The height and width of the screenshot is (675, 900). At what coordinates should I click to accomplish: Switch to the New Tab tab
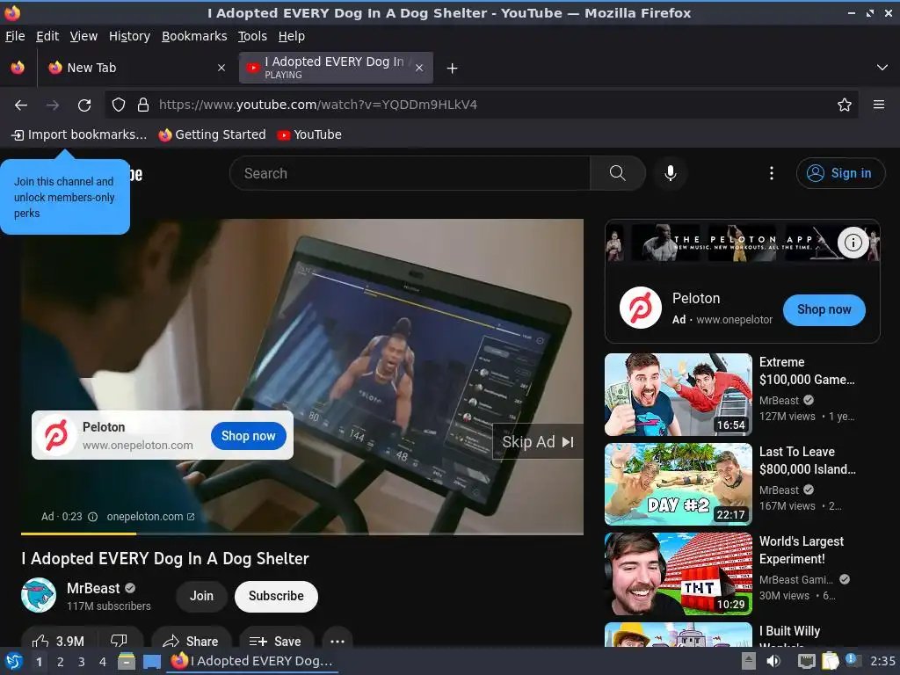(136, 68)
